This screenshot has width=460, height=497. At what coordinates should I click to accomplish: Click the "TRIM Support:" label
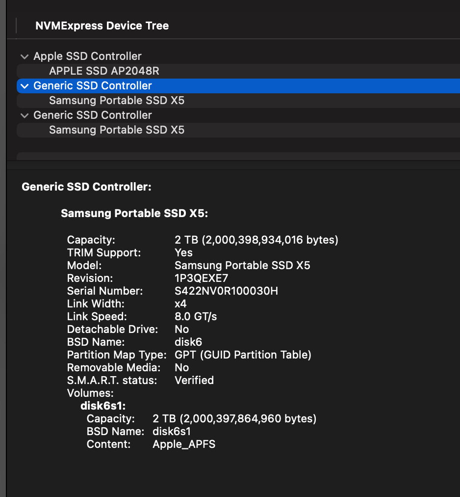pyautogui.click(x=104, y=252)
